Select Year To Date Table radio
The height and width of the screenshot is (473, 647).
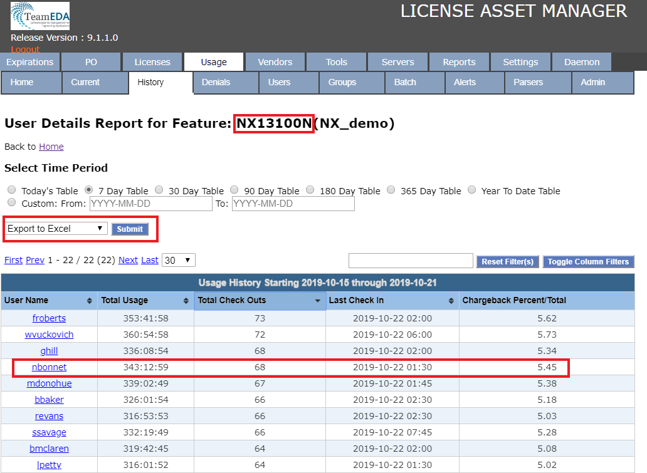pos(472,190)
